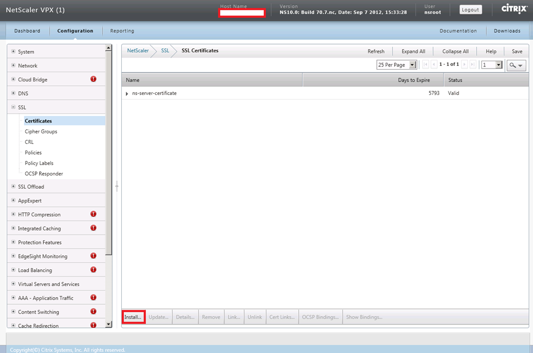Click the panel splitter handle
This screenshot has height=353, width=533.
[117, 186]
